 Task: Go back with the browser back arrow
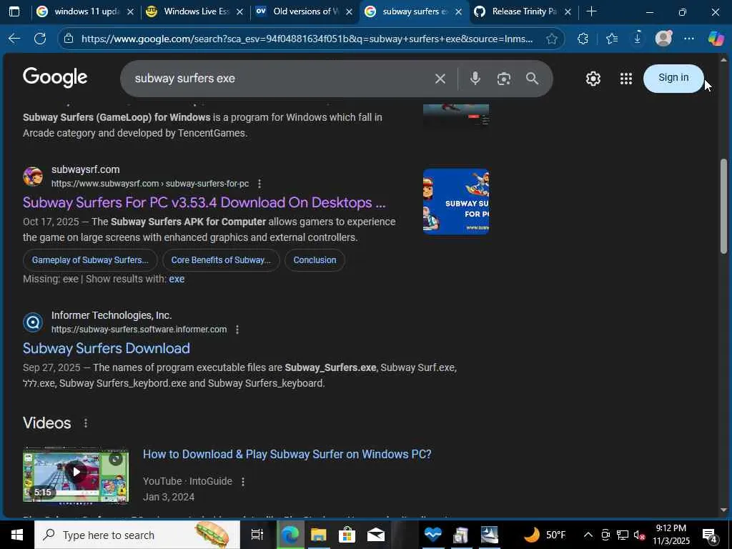(x=14, y=39)
